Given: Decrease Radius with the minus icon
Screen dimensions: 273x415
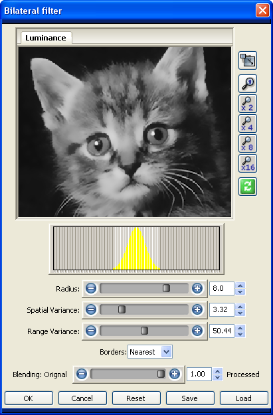Looking at the screenshot, I should point(91,288).
